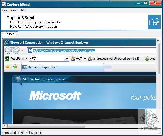Open the View menu
The width and height of the screenshot is (163, 136).
[x=13, y=10]
